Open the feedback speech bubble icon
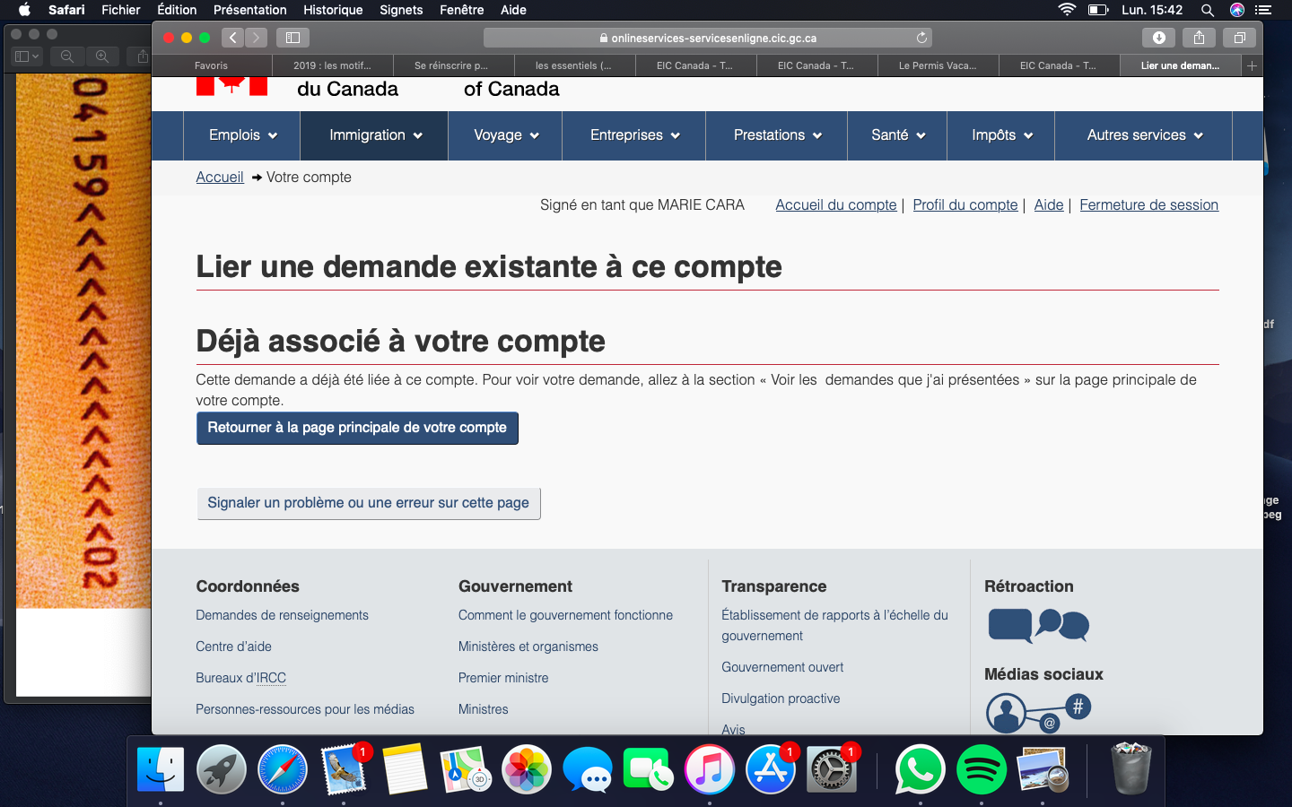1292x807 pixels. (x=1038, y=625)
